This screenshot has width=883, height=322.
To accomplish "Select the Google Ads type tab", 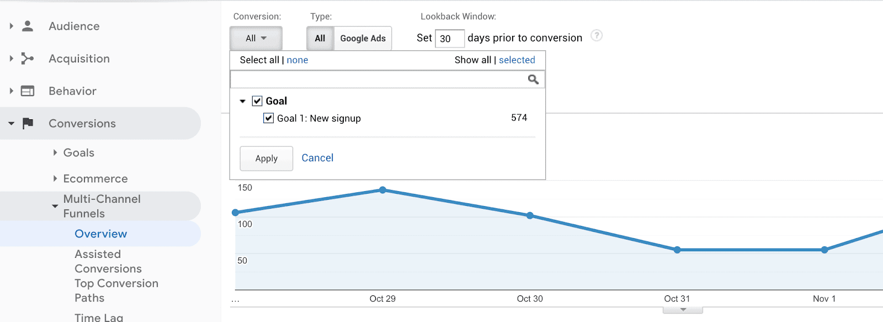I will coord(363,39).
